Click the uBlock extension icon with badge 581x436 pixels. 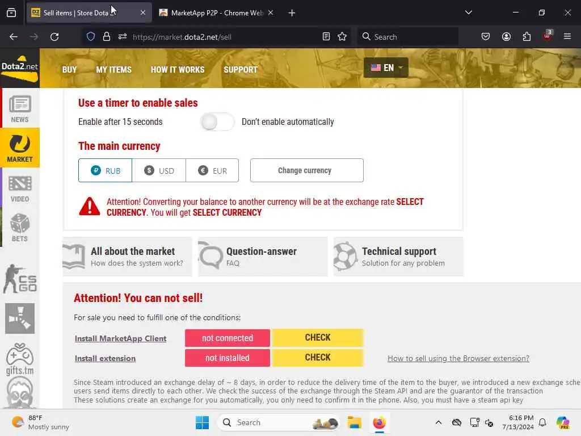tap(548, 36)
